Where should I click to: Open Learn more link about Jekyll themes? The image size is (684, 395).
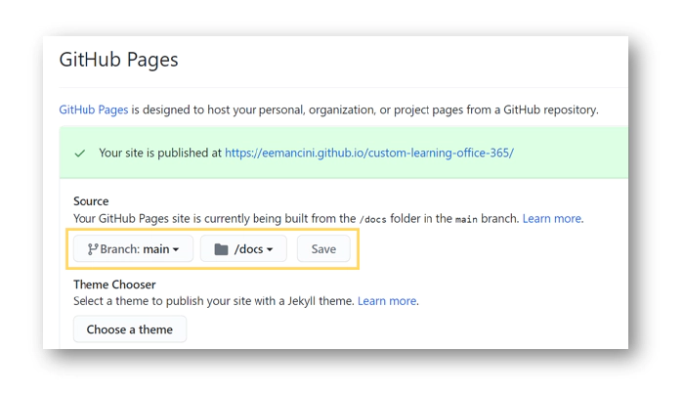point(387,301)
